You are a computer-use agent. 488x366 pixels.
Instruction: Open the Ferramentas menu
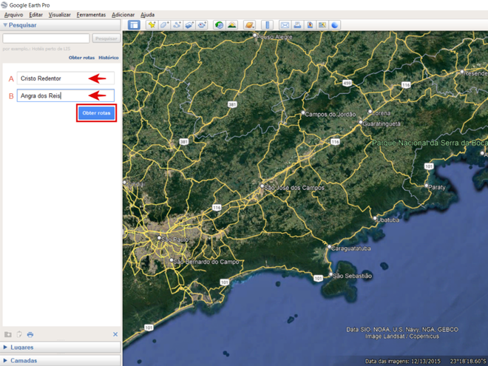pos(91,15)
